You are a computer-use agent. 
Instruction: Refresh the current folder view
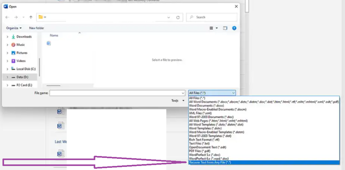click(x=178, y=18)
